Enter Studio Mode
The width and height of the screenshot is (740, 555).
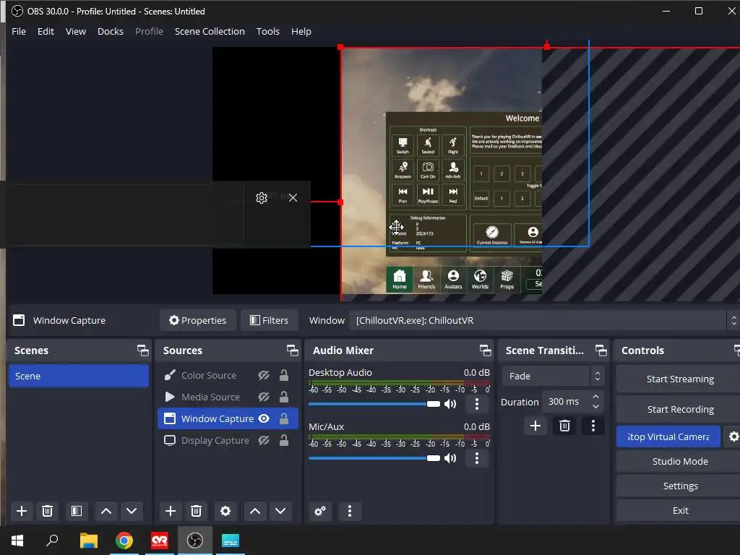(x=679, y=461)
